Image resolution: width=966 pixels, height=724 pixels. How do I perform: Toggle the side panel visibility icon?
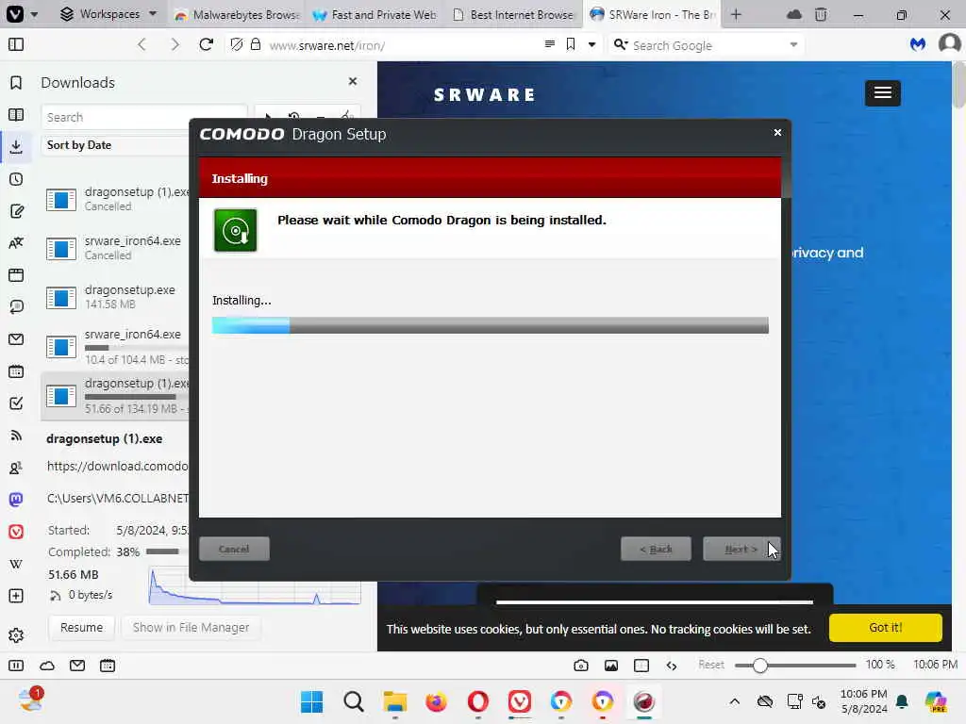point(16,44)
